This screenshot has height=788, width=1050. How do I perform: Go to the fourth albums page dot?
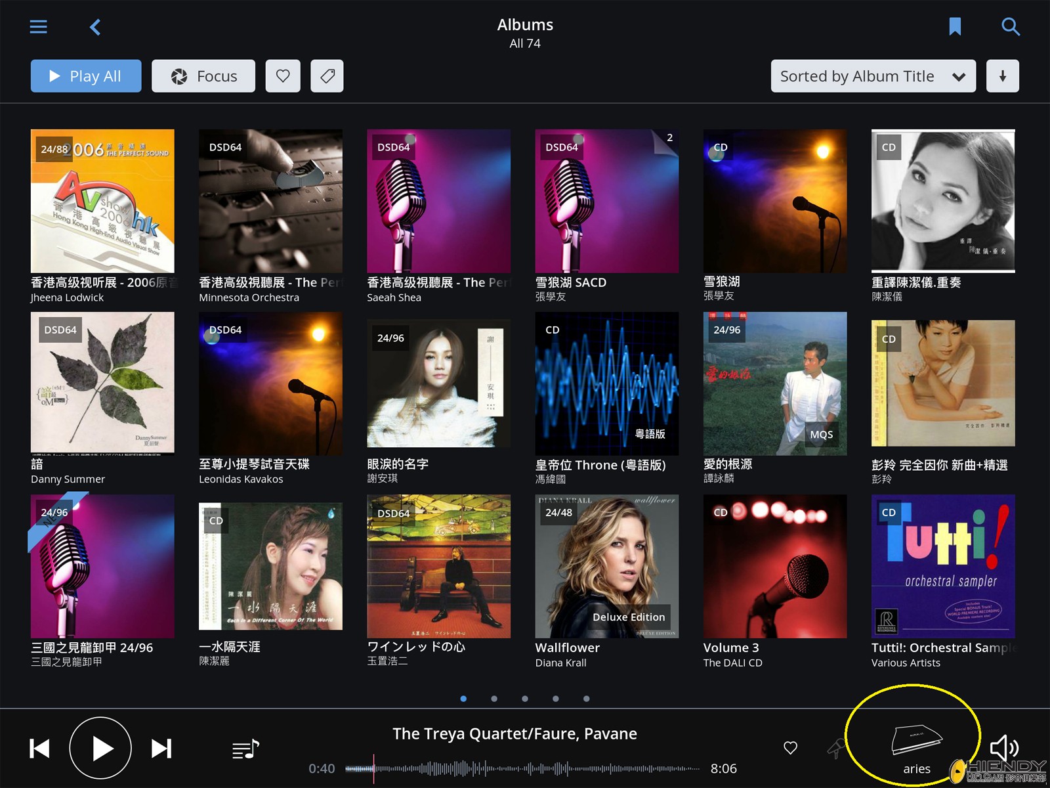[556, 699]
